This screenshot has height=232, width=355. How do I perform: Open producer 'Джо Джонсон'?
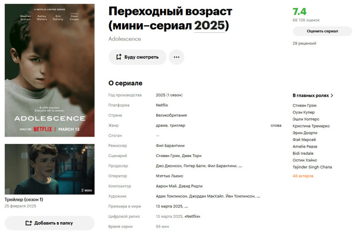169,166
